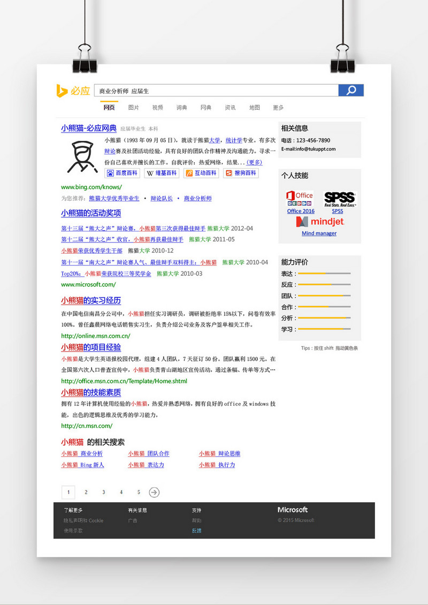Open the 商业分析师 recommendation link

[198, 198]
